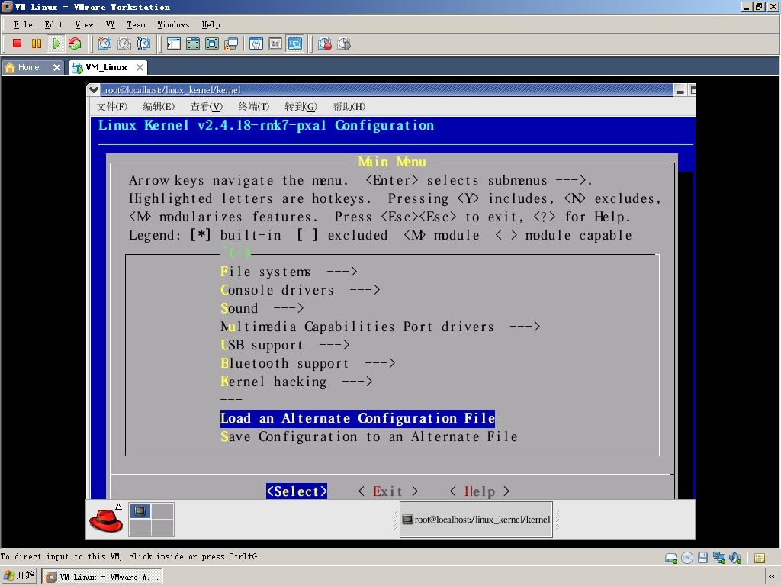Click the floppy disk device status icon
Image resolution: width=781 pixels, height=586 pixels.
702,558
